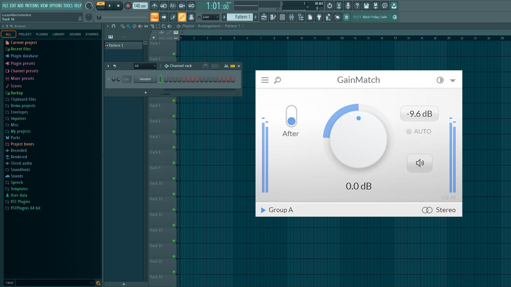Image resolution: width=511 pixels, height=287 pixels.
Task: Open the Black Friday Sale news panel
Action: (375, 17)
